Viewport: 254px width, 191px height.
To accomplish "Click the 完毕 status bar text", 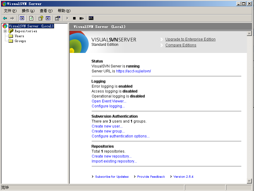I will pos(5,188).
